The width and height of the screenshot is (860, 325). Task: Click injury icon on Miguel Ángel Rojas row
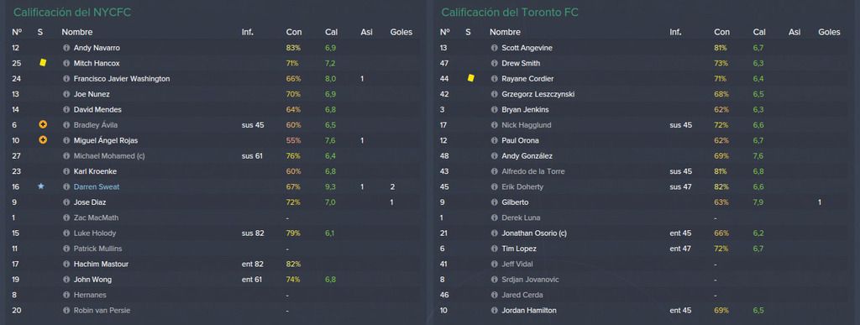pyautogui.click(x=43, y=140)
